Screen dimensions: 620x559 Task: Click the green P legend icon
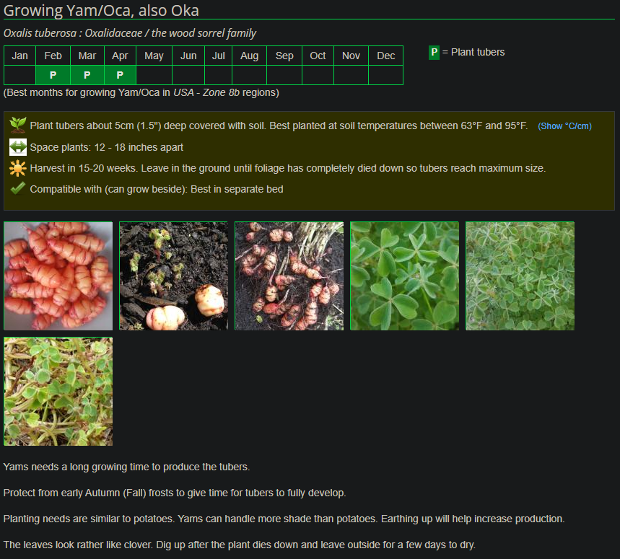(434, 53)
